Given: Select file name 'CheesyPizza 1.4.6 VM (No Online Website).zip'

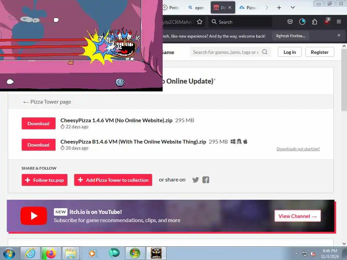Looking at the screenshot, I should coord(117,120).
